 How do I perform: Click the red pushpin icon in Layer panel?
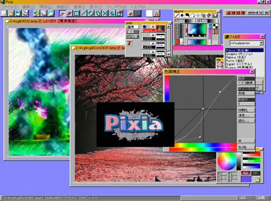(x=129, y=43)
